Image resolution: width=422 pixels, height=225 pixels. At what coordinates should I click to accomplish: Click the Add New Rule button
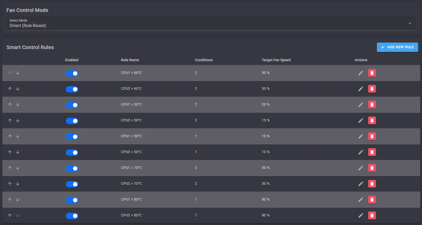coord(397,47)
